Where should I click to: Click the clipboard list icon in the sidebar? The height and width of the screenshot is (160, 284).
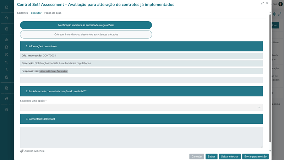coord(7,29)
